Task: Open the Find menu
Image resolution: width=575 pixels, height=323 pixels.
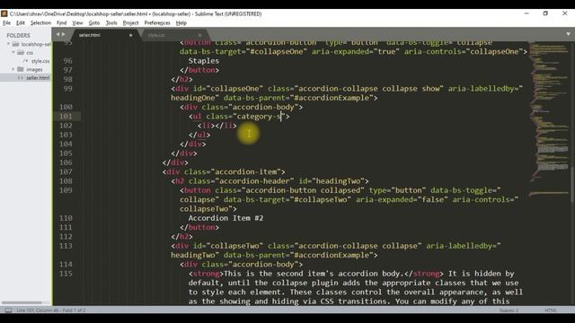Action: pyautogui.click(x=61, y=22)
